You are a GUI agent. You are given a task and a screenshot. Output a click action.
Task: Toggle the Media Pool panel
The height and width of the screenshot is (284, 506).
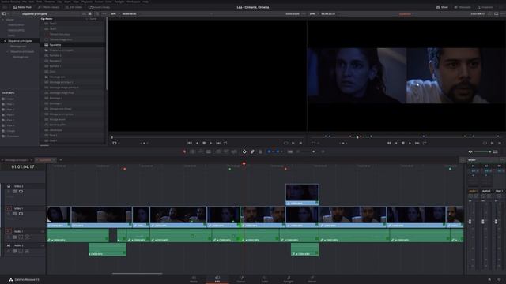coord(22,7)
